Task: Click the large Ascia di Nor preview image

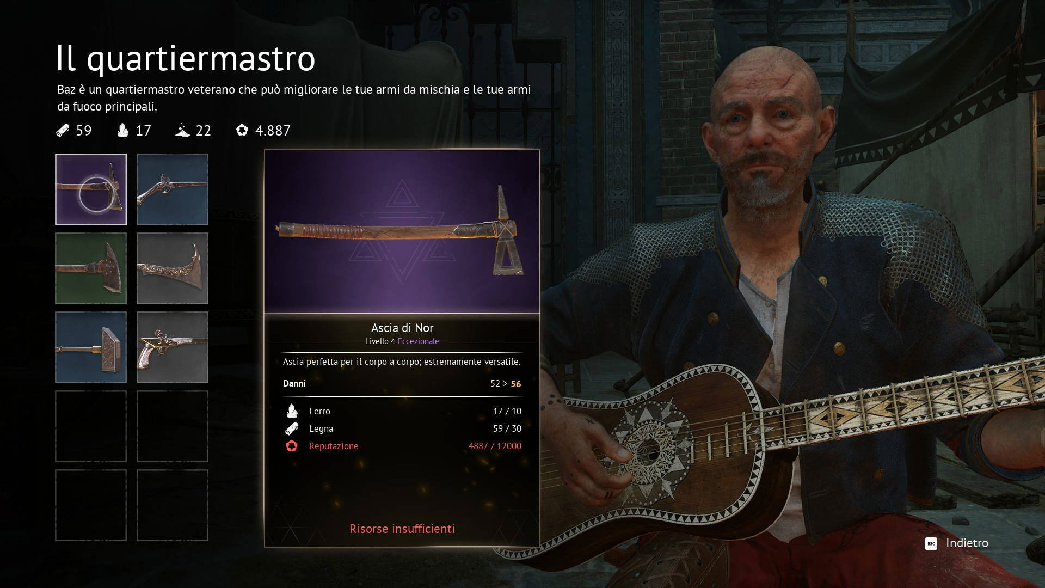Action: coord(402,232)
